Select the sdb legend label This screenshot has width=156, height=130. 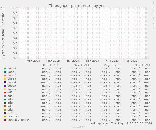pos(10,99)
